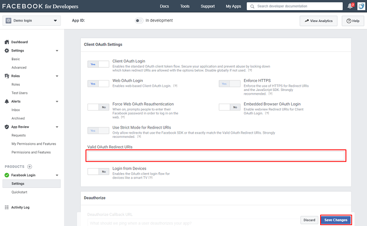
Task: Open help tooltip for Client OAuth Login
Action: point(250,70)
